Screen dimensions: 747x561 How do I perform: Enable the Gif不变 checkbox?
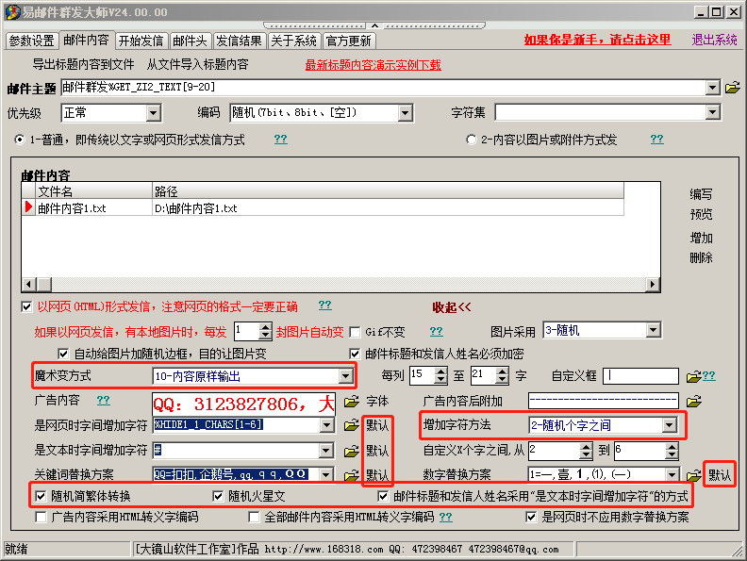point(355,332)
